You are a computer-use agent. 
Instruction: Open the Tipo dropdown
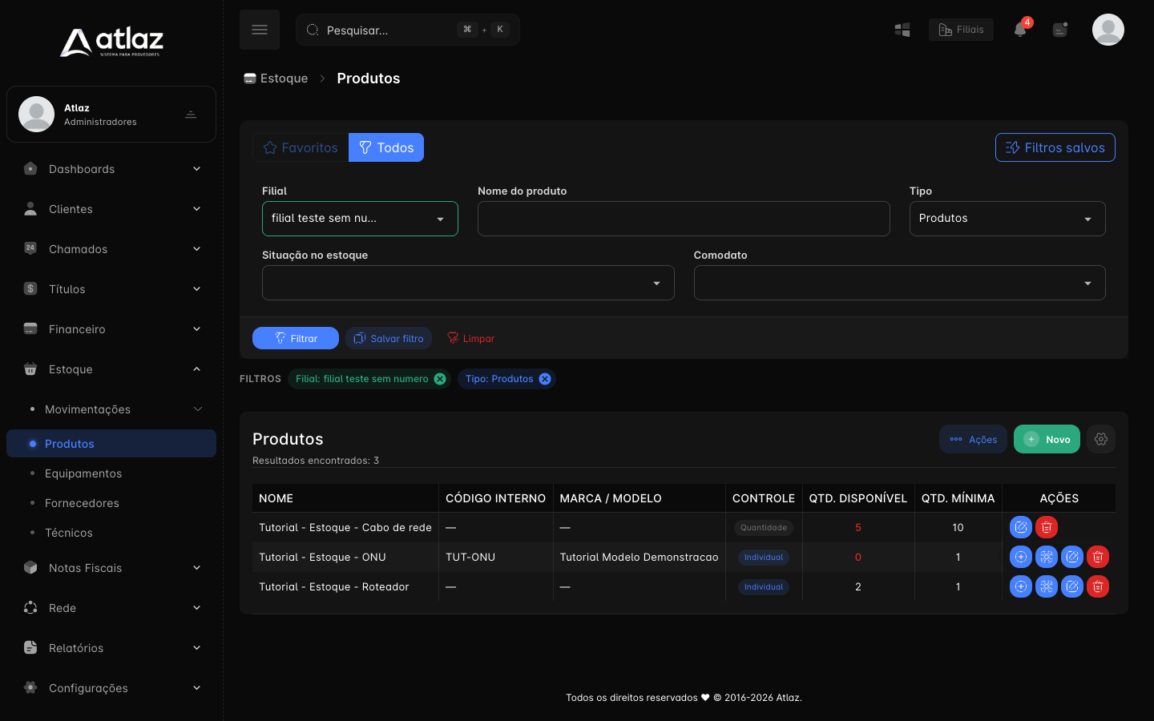tap(1007, 219)
